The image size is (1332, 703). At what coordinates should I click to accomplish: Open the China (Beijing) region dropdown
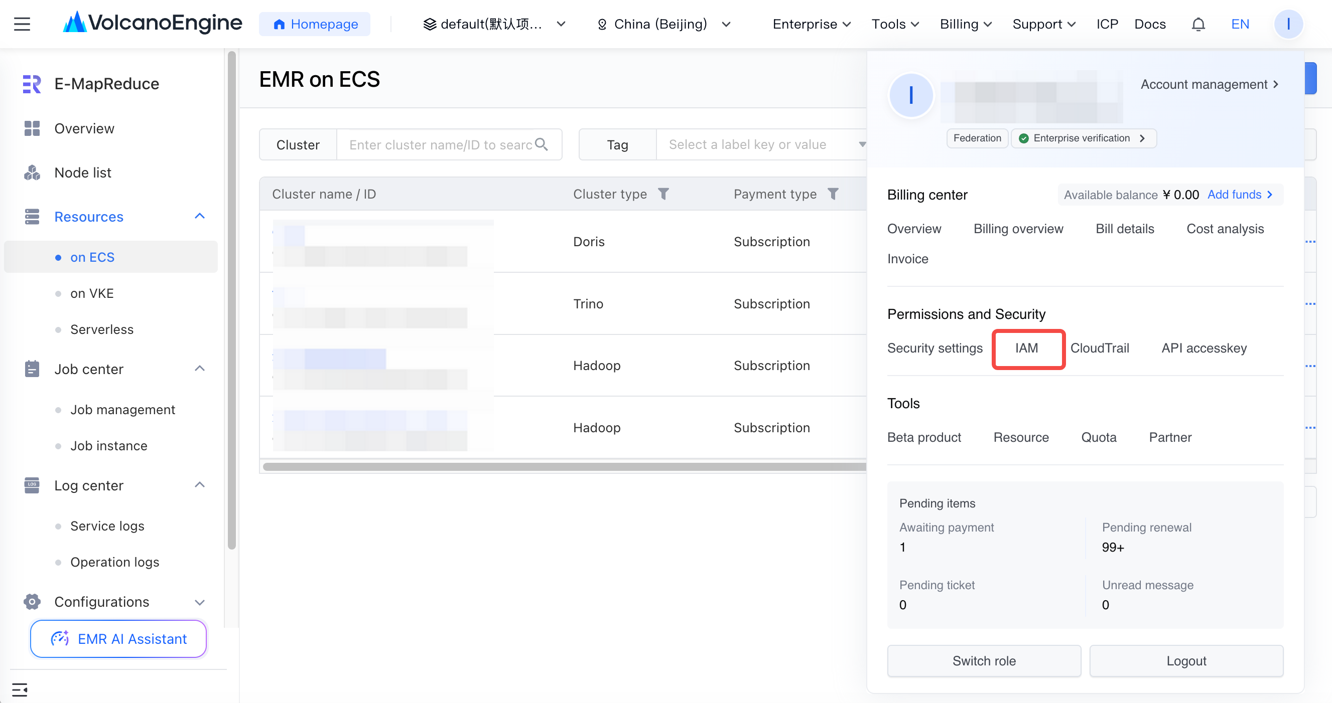click(x=664, y=24)
